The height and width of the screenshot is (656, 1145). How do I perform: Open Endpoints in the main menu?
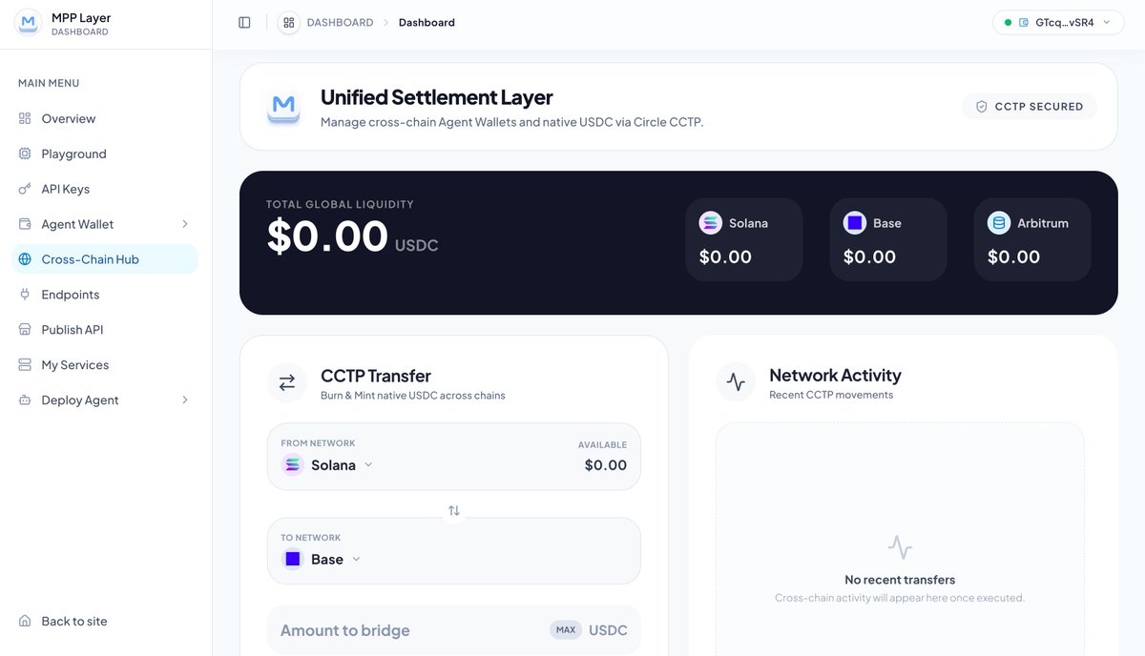pos(105,295)
